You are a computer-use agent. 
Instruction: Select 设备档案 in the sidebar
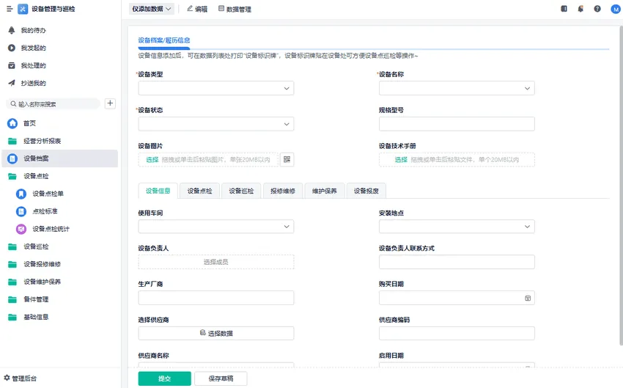60,158
